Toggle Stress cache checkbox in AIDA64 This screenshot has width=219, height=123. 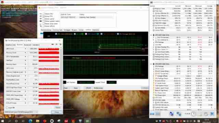point(43,19)
